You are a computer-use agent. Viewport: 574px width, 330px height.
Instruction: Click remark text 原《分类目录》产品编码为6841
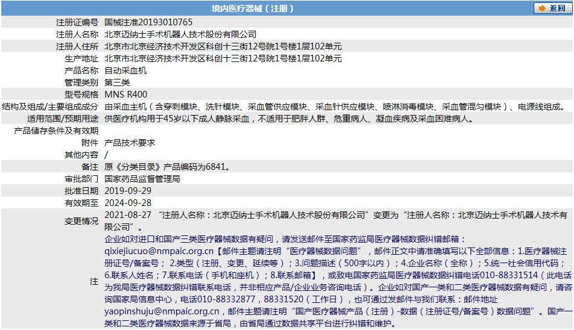pos(167,167)
